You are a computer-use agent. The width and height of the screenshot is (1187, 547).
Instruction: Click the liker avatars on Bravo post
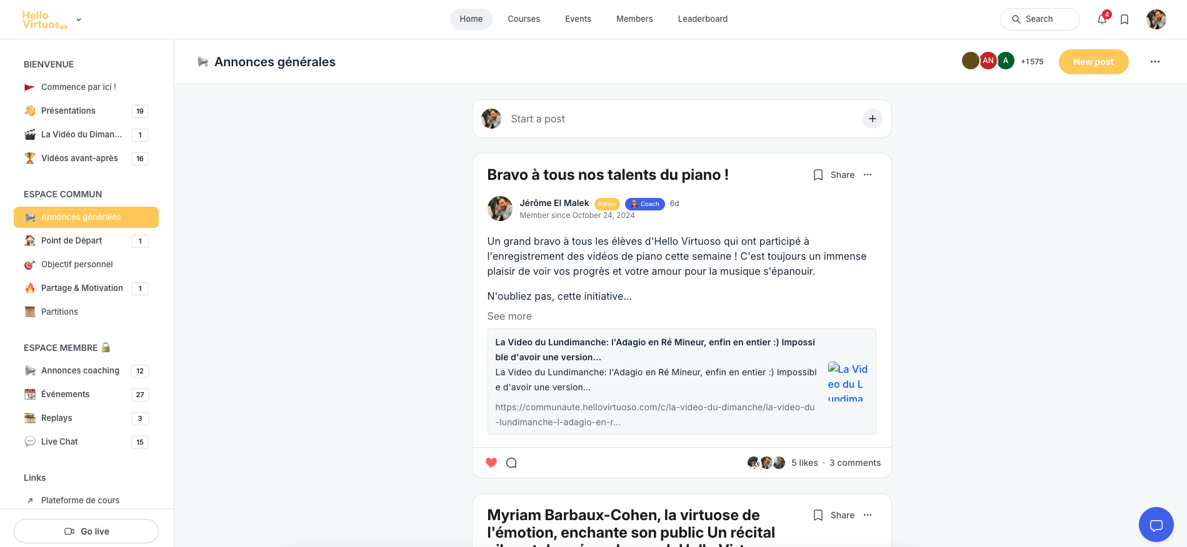pos(766,463)
